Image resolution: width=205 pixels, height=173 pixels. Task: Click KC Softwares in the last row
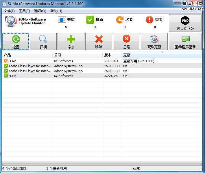click(64, 76)
